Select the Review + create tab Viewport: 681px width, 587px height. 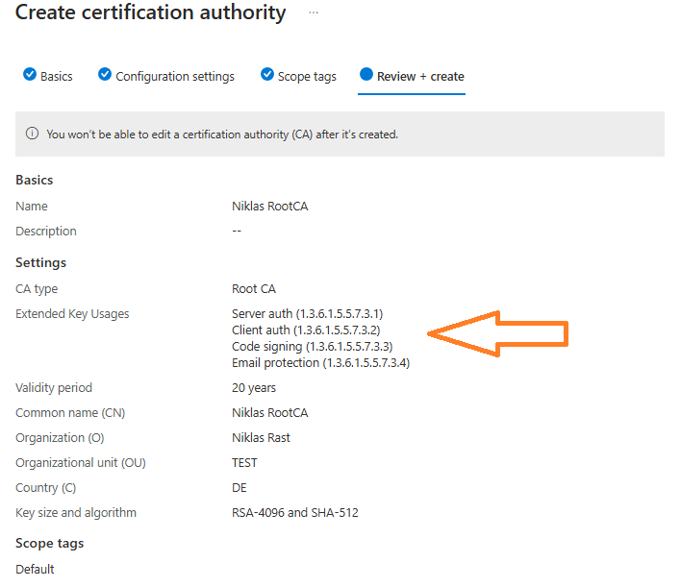coord(420,76)
